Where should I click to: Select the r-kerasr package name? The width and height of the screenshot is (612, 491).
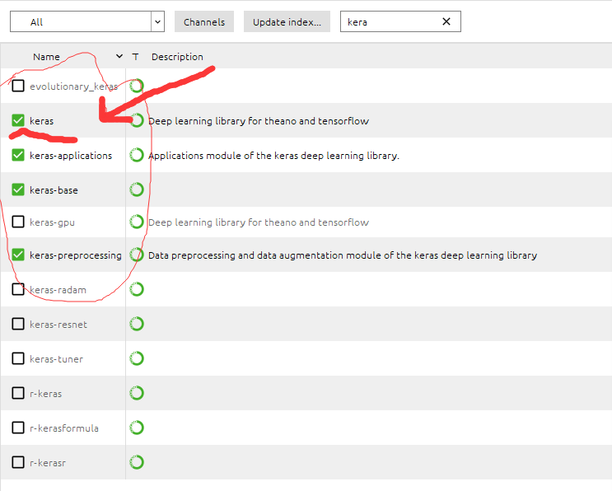tap(48, 463)
